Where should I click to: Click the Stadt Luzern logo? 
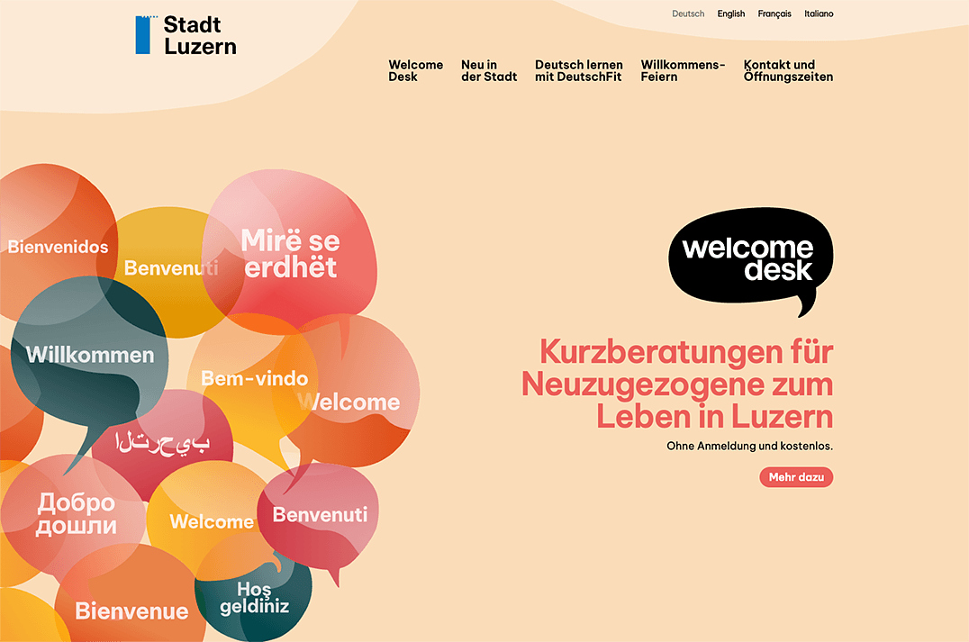(x=186, y=35)
